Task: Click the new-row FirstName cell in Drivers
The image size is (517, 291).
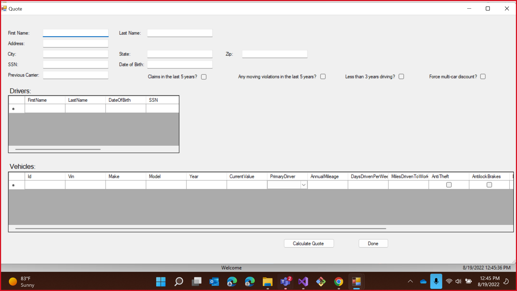Action: click(45, 109)
